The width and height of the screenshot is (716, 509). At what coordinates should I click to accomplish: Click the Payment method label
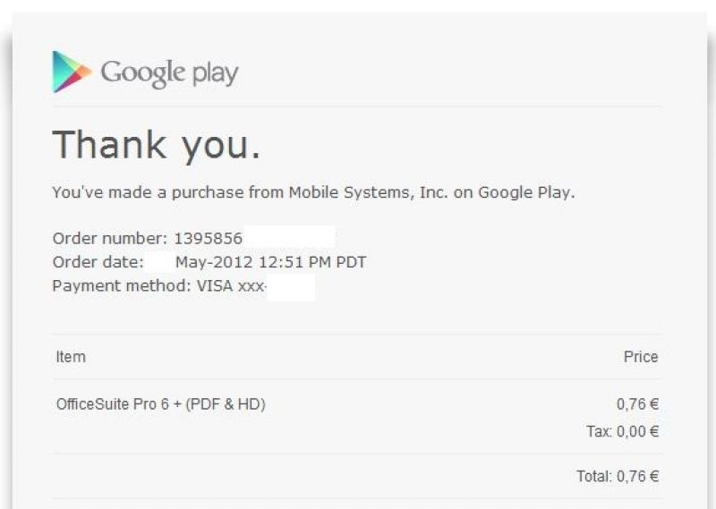tap(122, 286)
